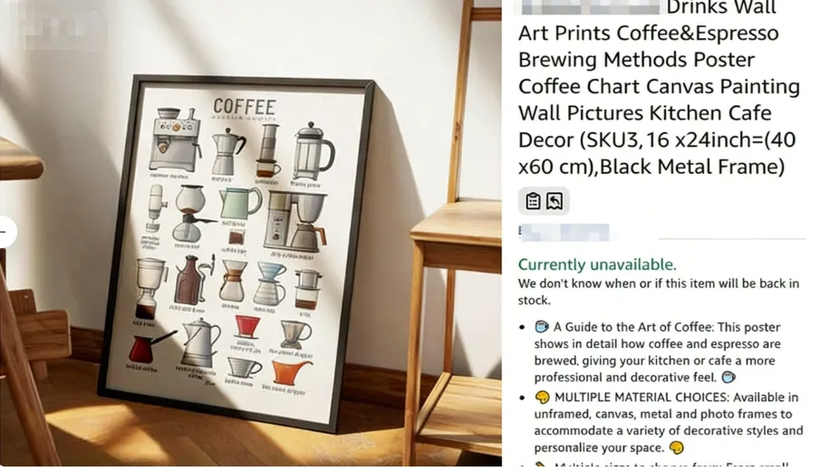Click the red Turkish cezve pot illustration

pyautogui.click(x=149, y=346)
